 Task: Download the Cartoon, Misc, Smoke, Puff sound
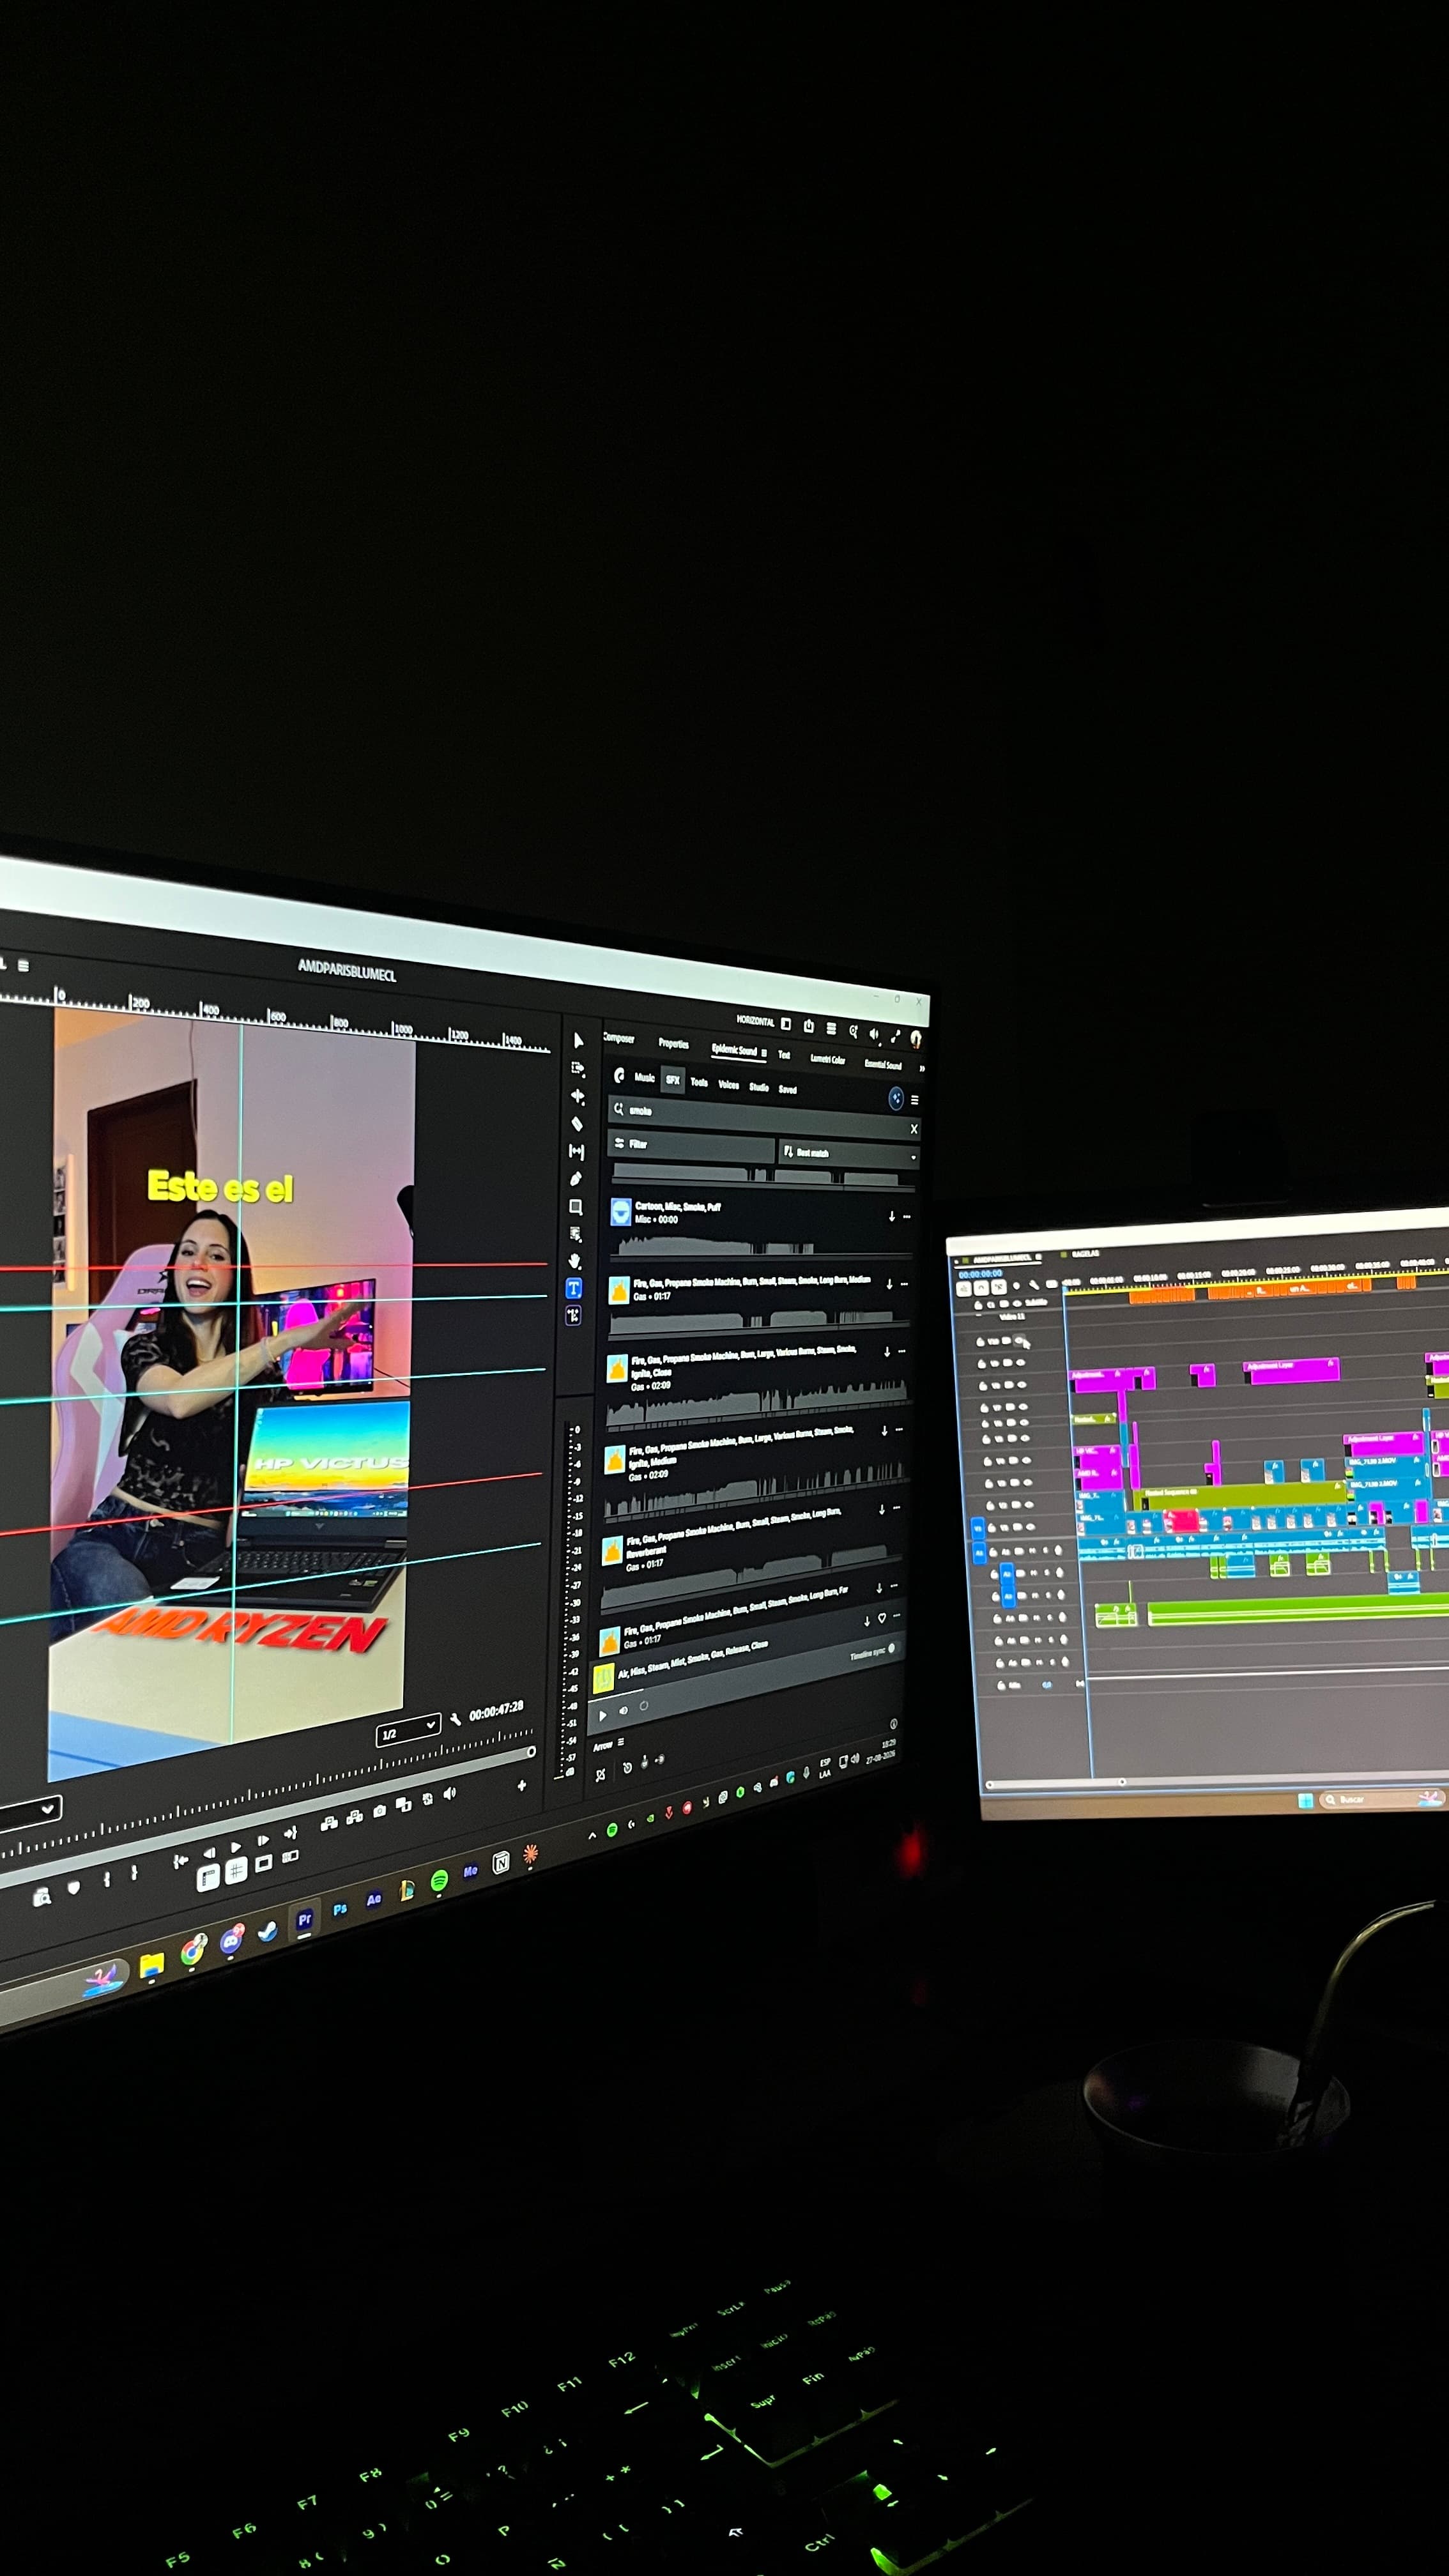coord(891,1216)
